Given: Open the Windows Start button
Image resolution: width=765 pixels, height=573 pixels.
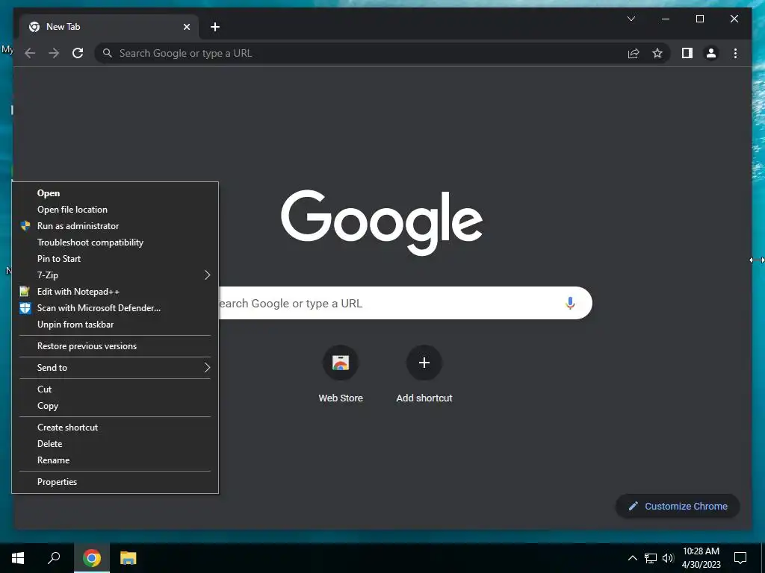Looking at the screenshot, I should tap(18, 558).
